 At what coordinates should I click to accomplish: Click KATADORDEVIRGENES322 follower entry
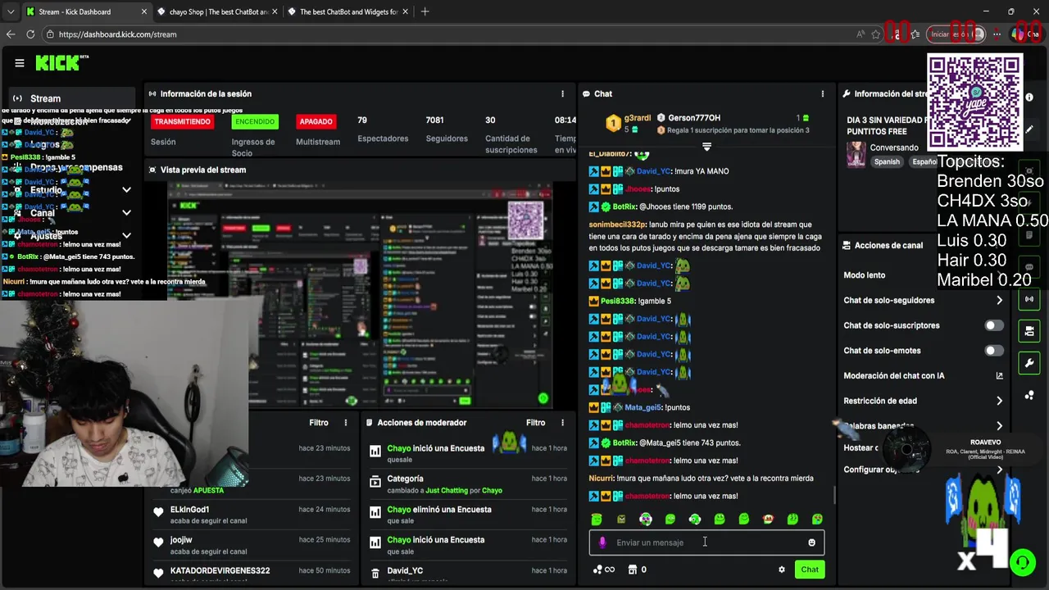pos(220,570)
